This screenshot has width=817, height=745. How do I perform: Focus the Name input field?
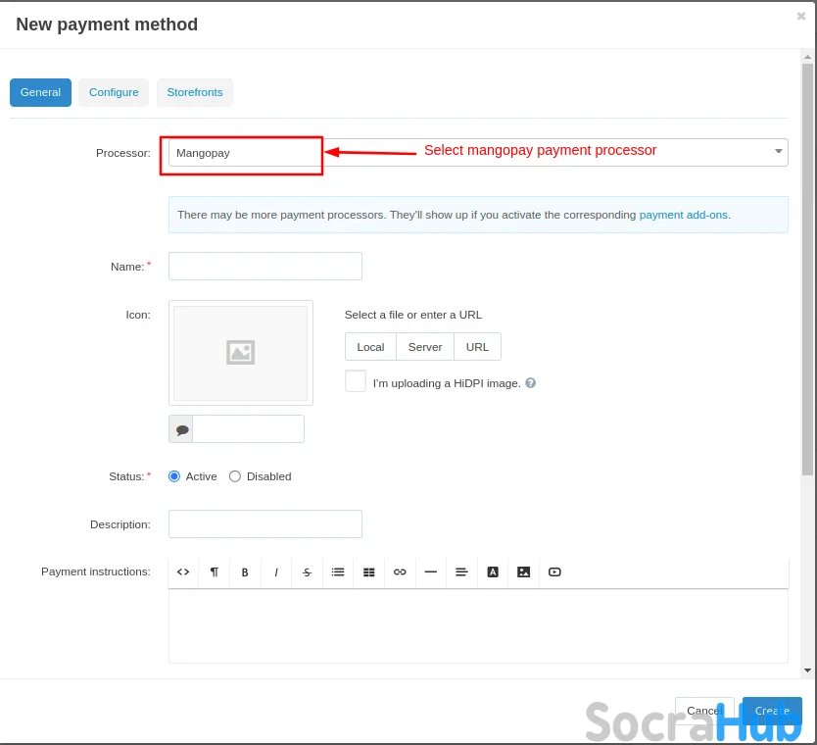(x=265, y=267)
